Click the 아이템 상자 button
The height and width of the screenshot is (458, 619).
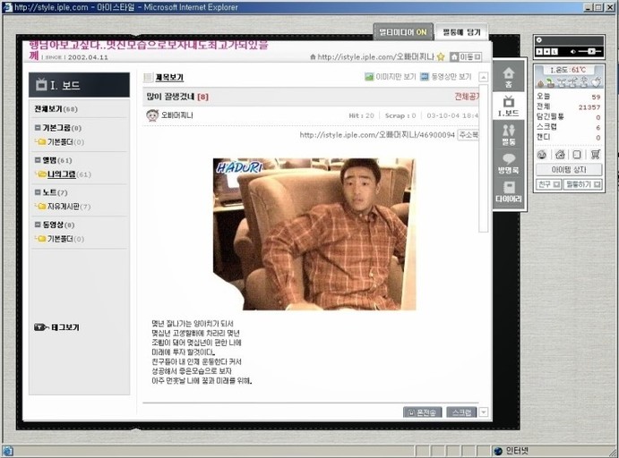click(569, 169)
